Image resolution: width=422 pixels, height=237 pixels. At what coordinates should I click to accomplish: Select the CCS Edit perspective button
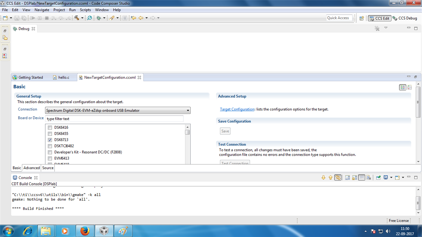coord(379,18)
